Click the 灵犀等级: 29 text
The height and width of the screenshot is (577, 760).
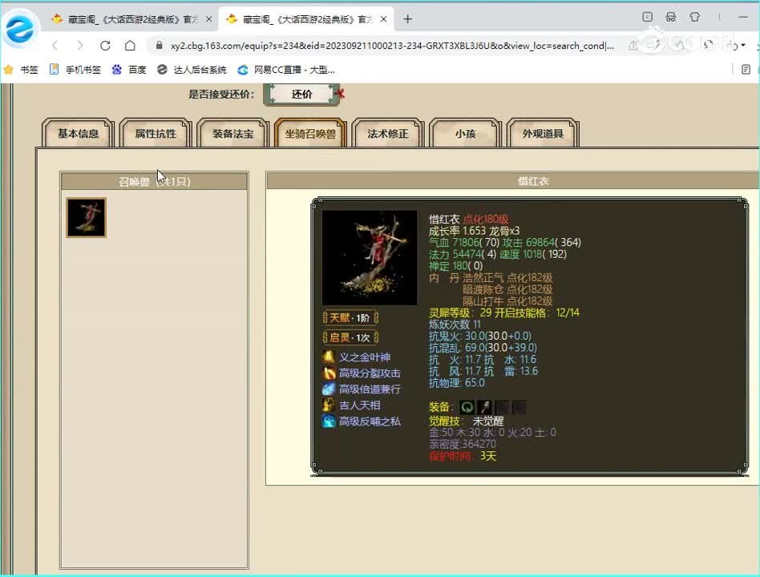[460, 313]
